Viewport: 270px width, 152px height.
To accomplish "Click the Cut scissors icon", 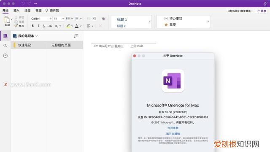I will [x=16, y=17].
